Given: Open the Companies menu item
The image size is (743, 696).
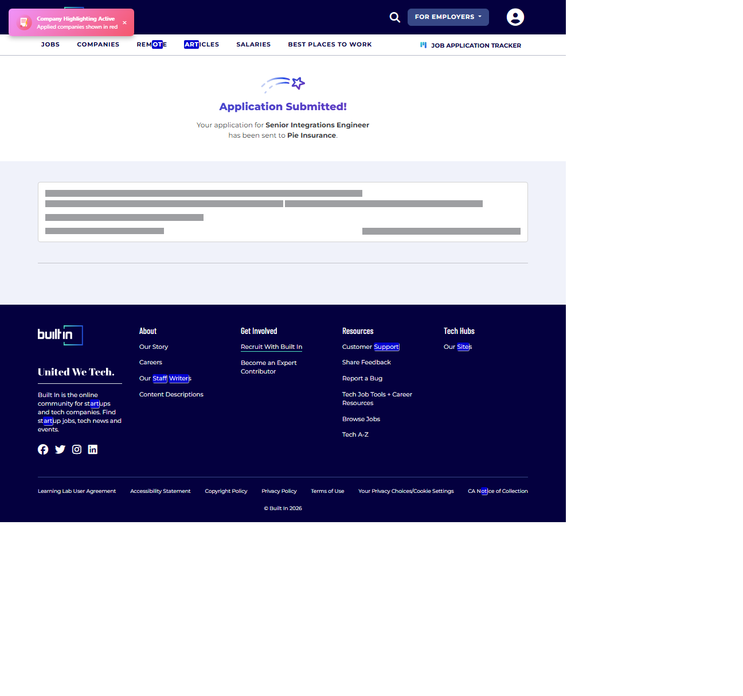Looking at the screenshot, I should [98, 44].
